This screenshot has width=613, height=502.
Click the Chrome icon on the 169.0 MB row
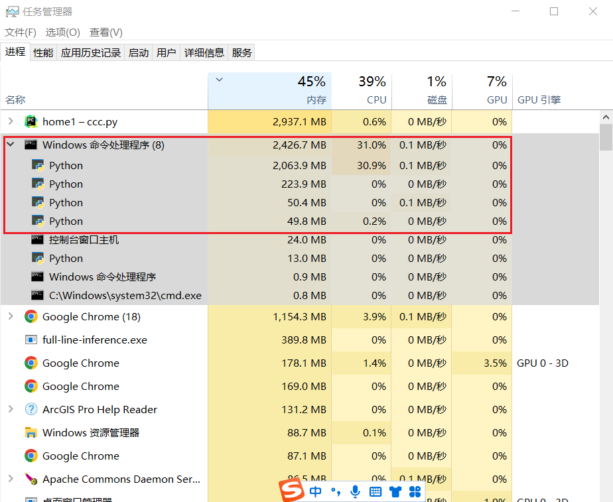coord(31,387)
